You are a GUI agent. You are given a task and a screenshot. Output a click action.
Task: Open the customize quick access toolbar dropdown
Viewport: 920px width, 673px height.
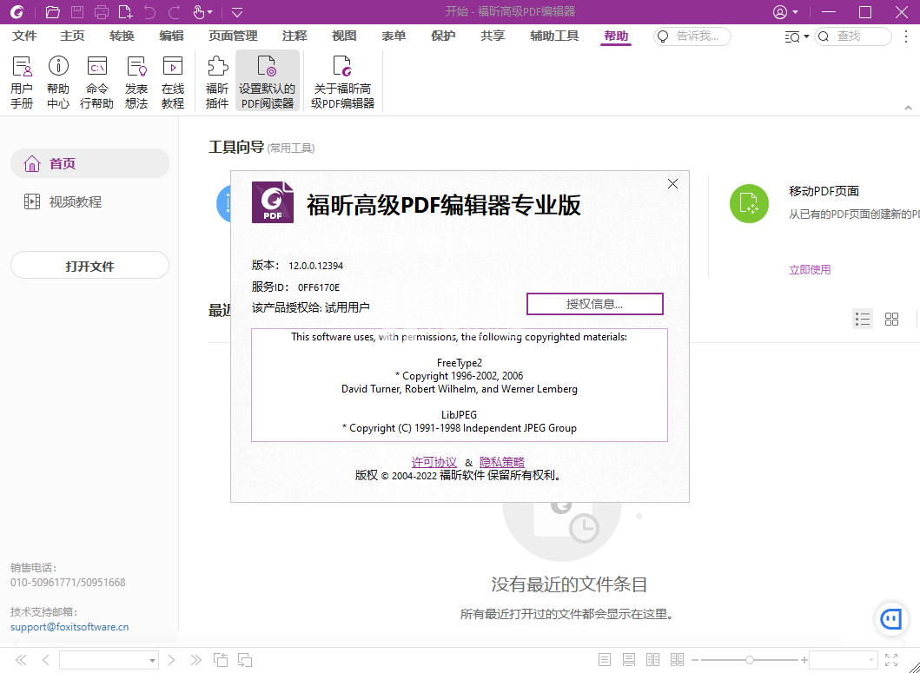(x=237, y=12)
